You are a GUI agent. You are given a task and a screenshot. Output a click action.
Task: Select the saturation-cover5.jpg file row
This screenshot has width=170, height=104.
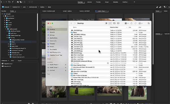(110, 71)
